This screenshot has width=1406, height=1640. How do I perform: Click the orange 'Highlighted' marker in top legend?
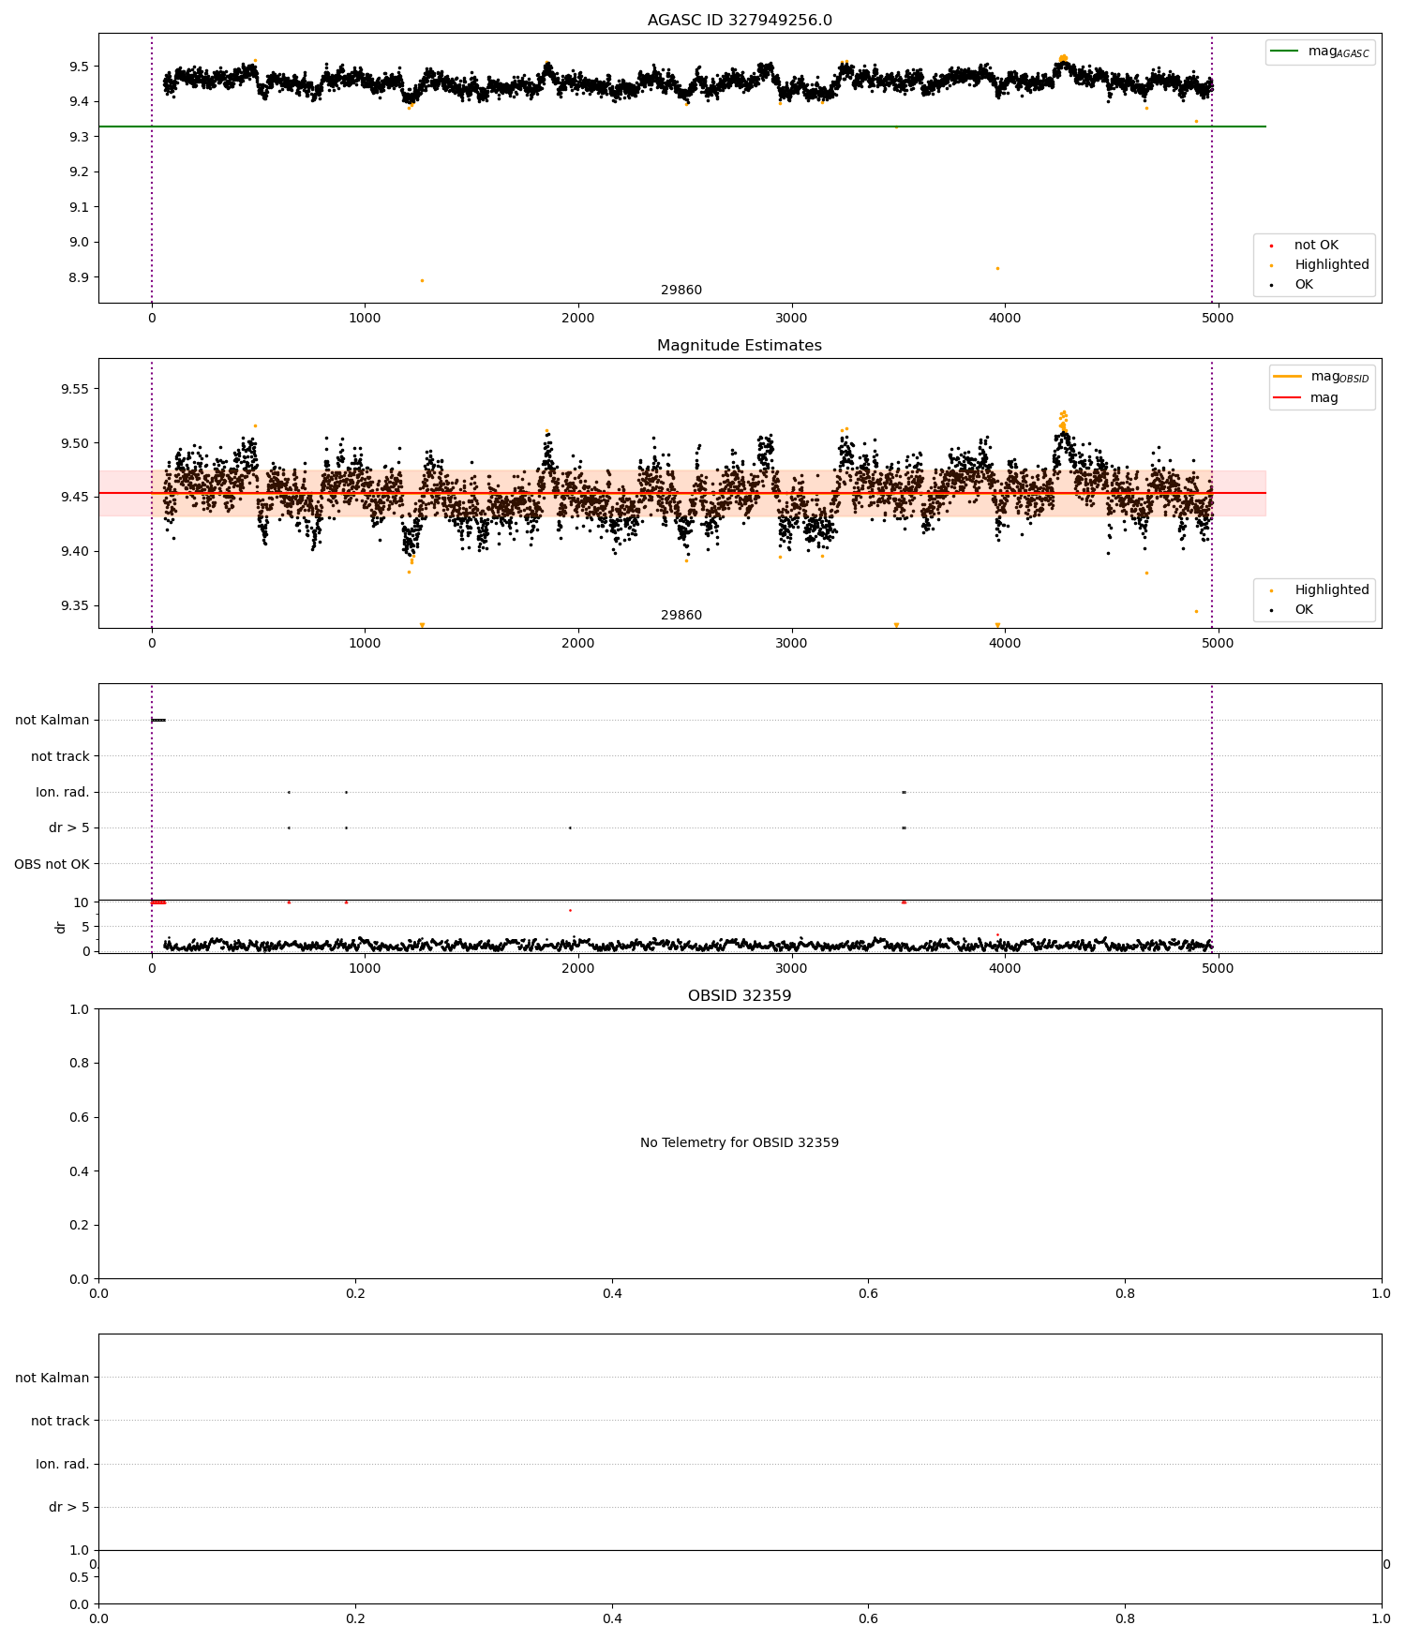(x=1271, y=265)
